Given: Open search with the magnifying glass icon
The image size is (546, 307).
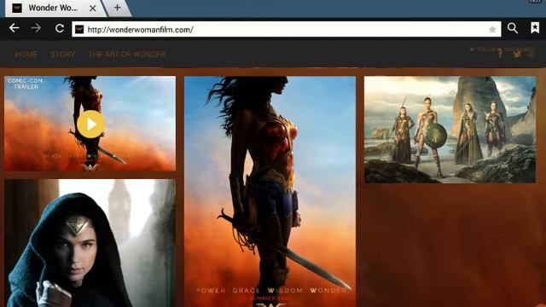Looking at the screenshot, I should (x=512, y=28).
